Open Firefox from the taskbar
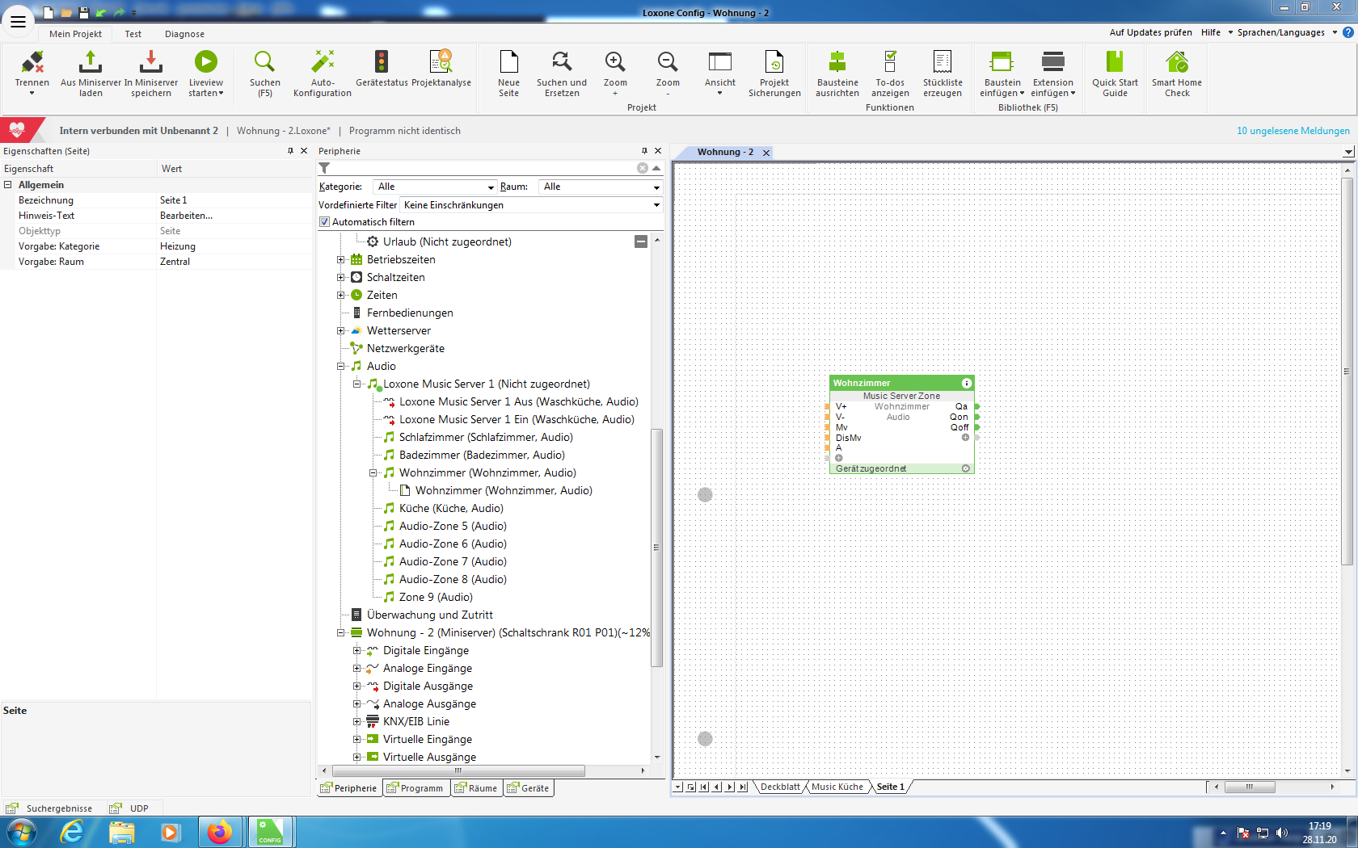 point(219,832)
